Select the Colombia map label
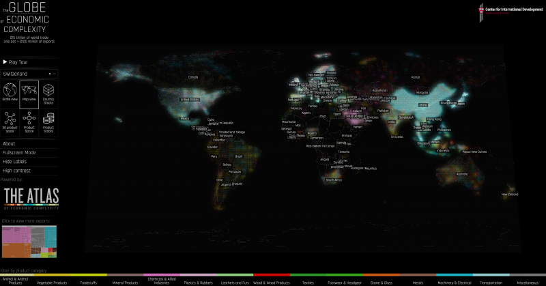Image resolution: width=546 pixels, height=286 pixels. point(219,140)
